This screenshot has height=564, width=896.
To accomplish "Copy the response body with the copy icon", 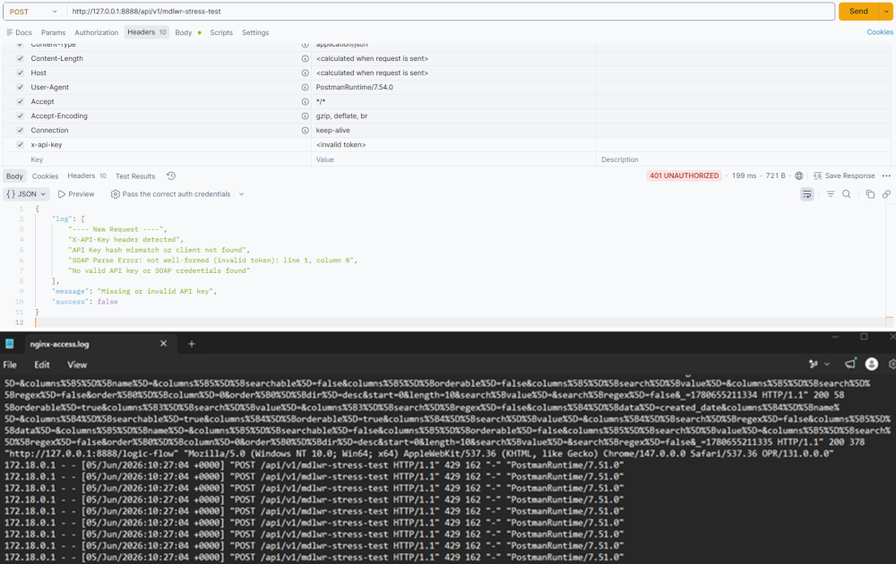I will (x=870, y=194).
